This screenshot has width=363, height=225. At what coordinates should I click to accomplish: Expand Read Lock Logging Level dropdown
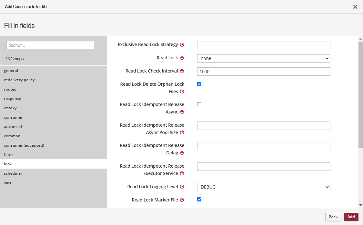tap(263, 187)
